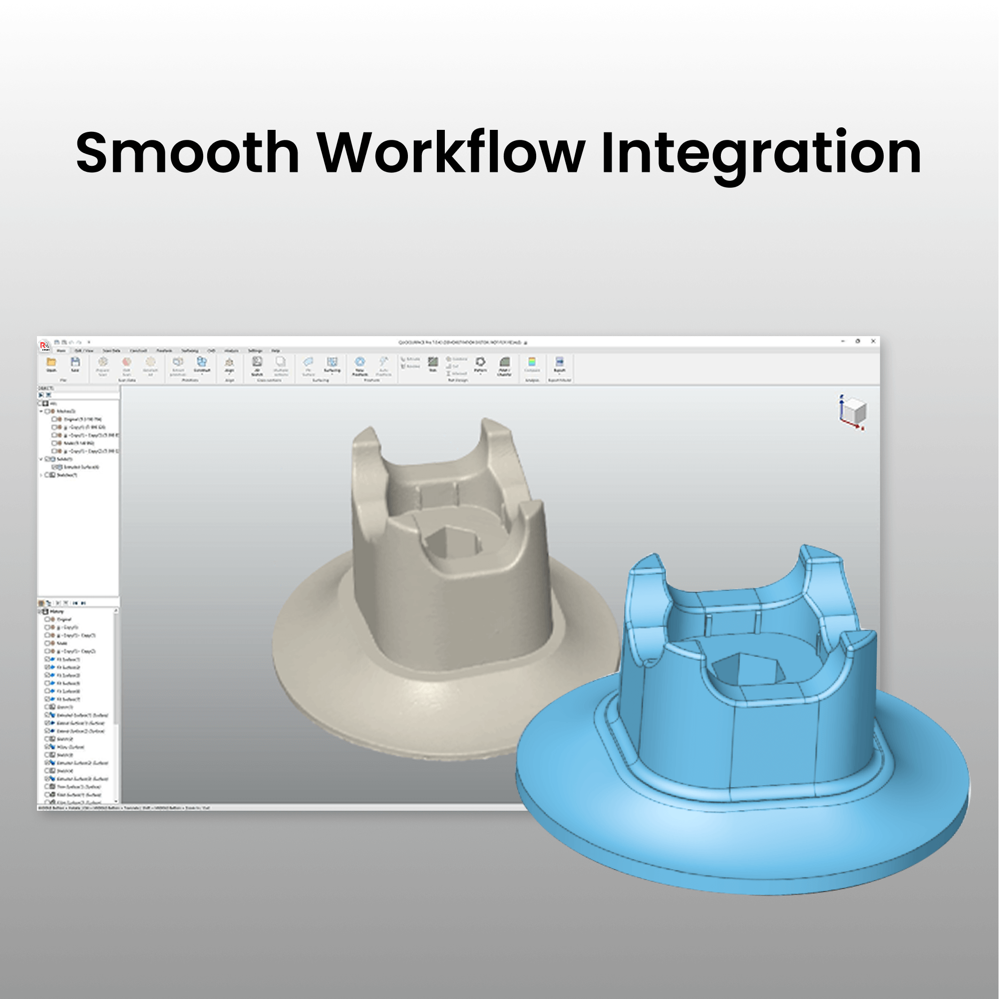This screenshot has height=999, width=999.
Task: Toggle visibility of the Original mesh
Action: coord(54,420)
